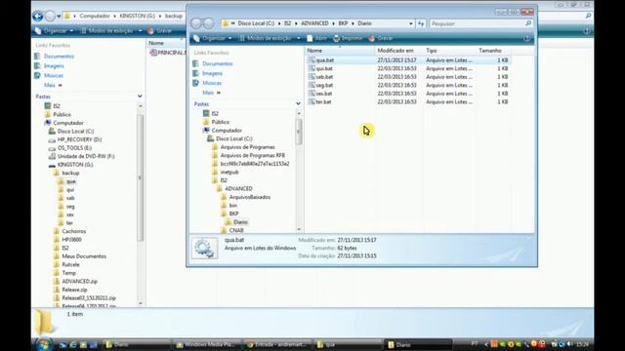This screenshot has width=625, height=351.
Task: Open Organizar menu in backup window
Action: pyautogui.click(x=54, y=30)
